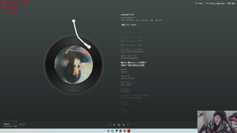Open the highlighted G taskbar app
The width and height of the screenshot is (237, 133).
point(129,131)
